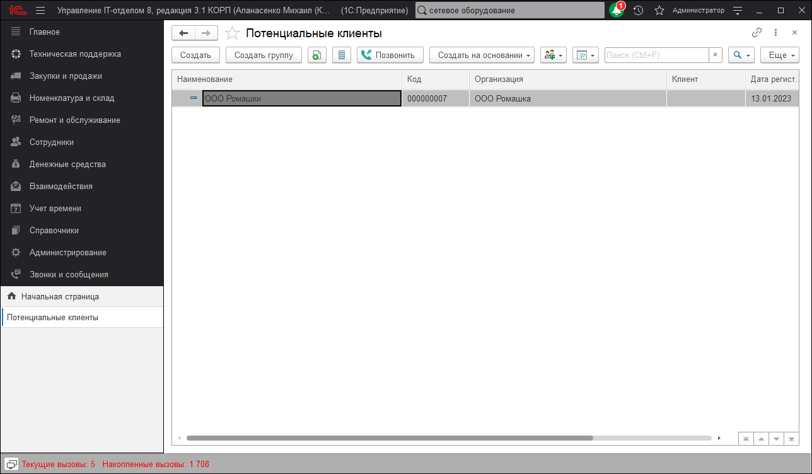
Task: Click the 'Позвонить' button
Action: [x=390, y=55]
